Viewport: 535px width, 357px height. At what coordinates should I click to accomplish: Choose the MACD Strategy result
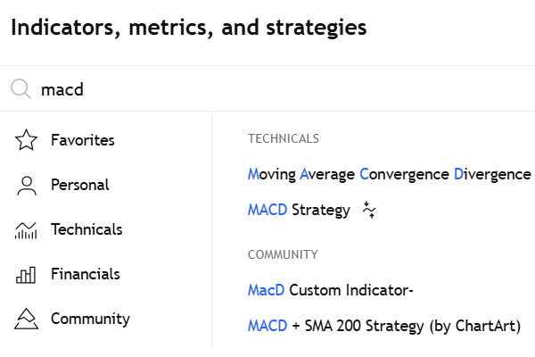pos(299,211)
